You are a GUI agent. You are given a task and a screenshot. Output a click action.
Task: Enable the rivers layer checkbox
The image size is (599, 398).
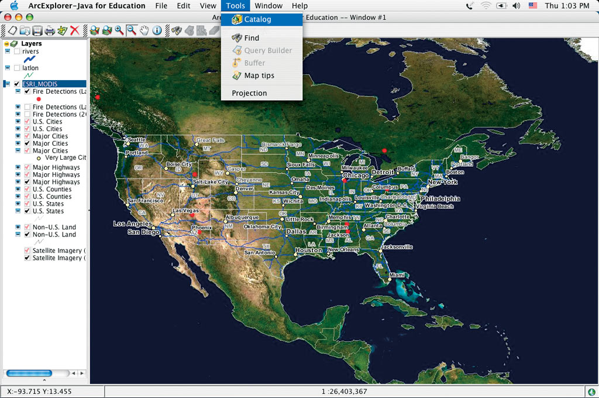pyautogui.click(x=17, y=52)
